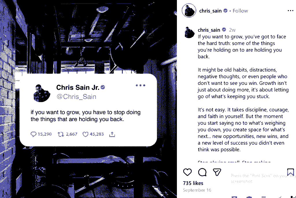Open chris_sain username link in caption
The height and width of the screenshot is (198, 296).
(209, 30)
